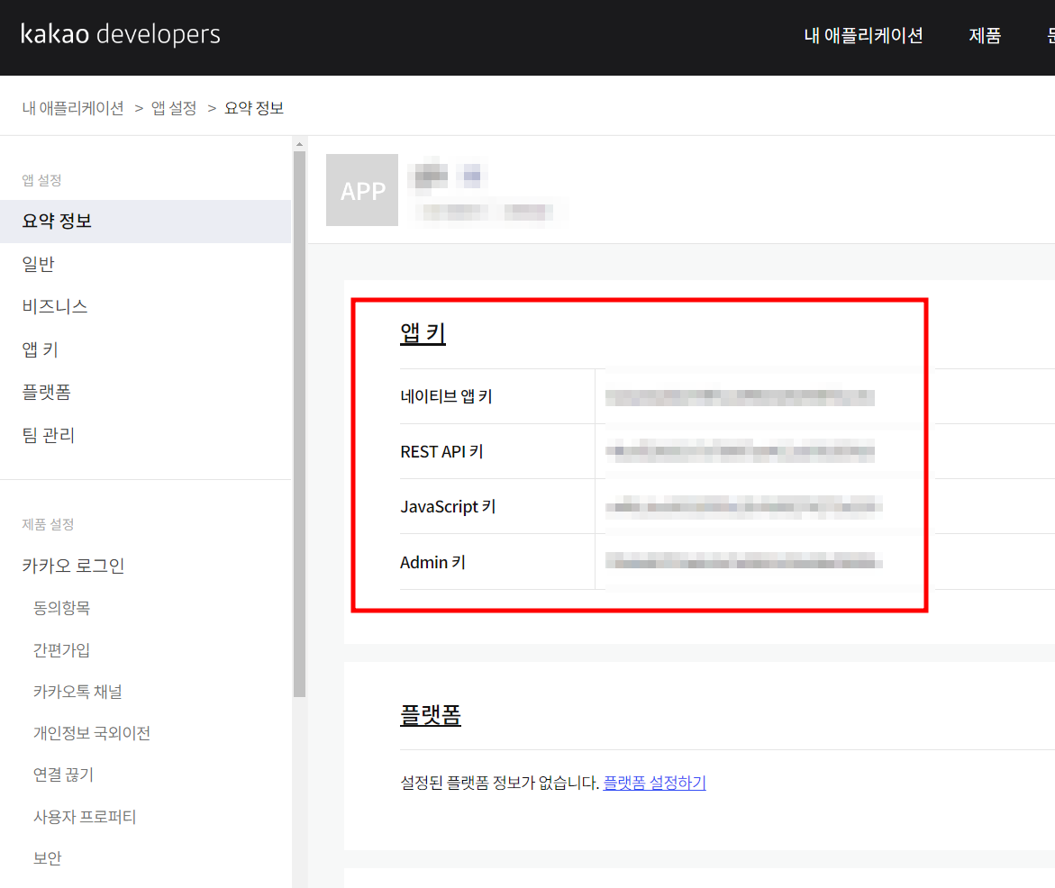Open 간편가입 sub-item
Image resolution: width=1055 pixels, height=888 pixels.
point(62,650)
